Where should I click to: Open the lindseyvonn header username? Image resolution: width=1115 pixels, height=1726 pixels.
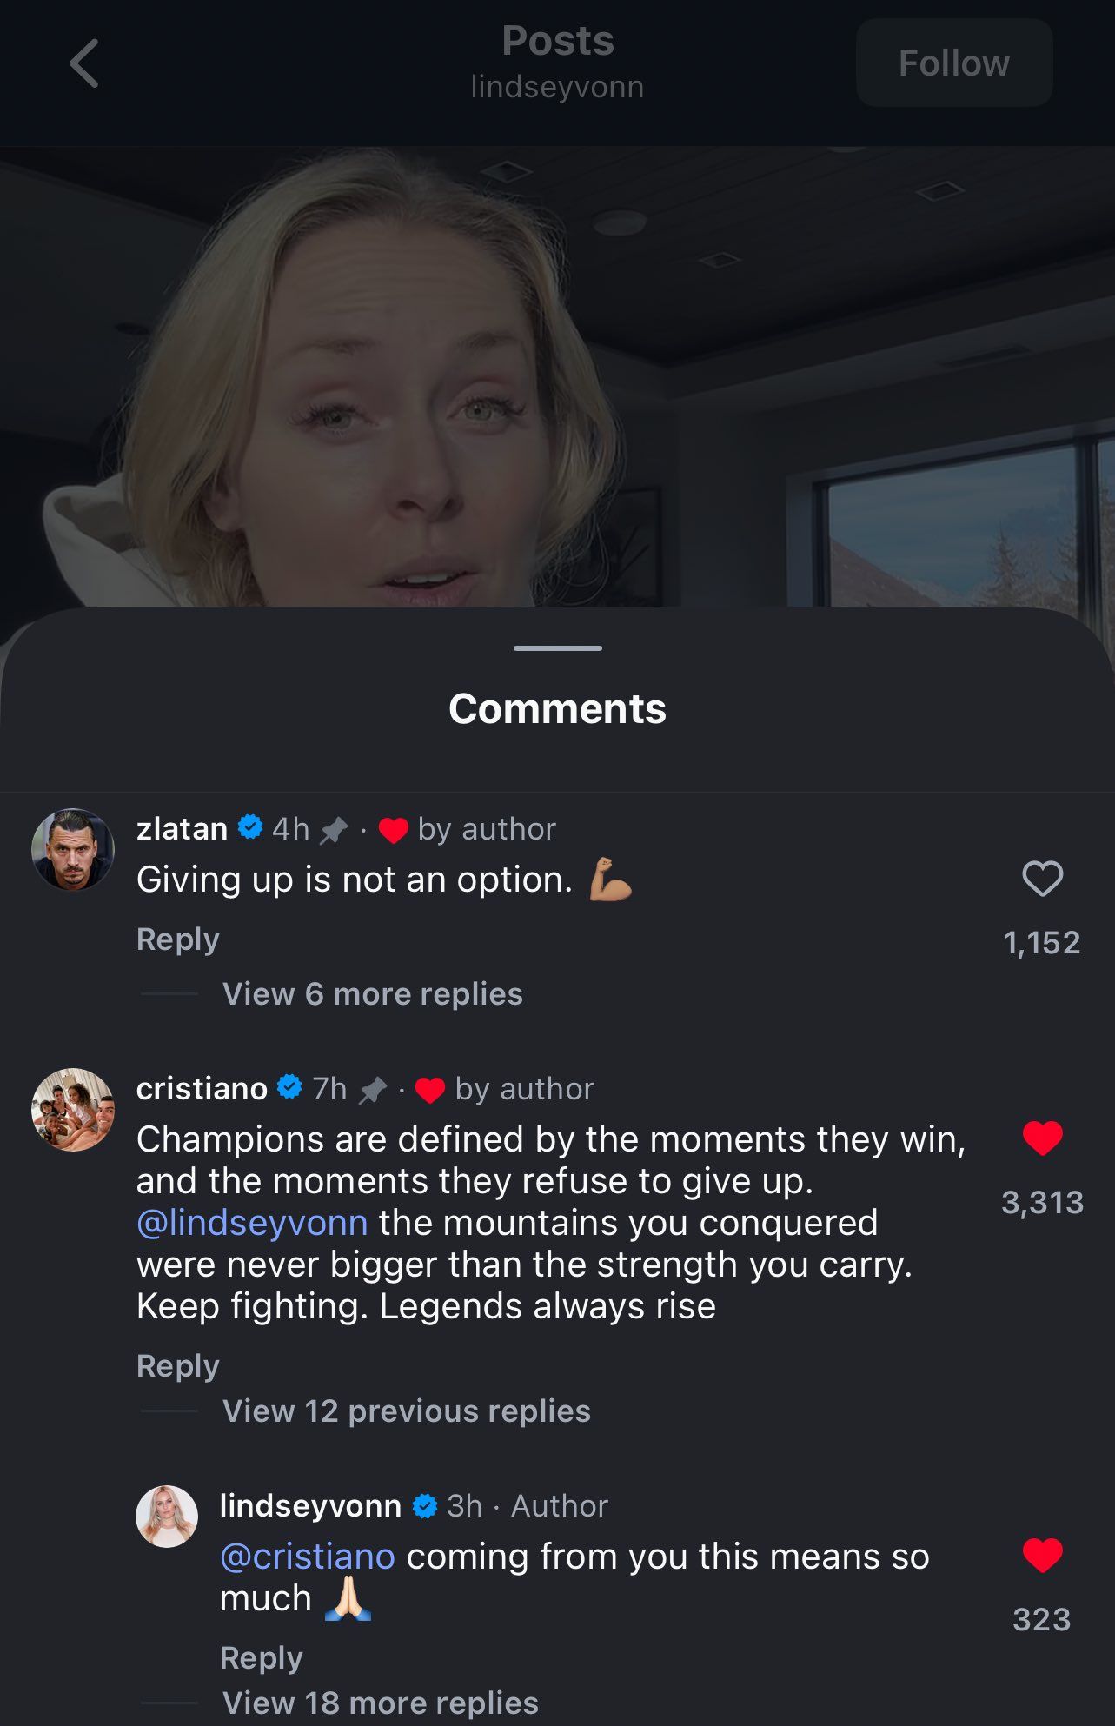(x=557, y=86)
